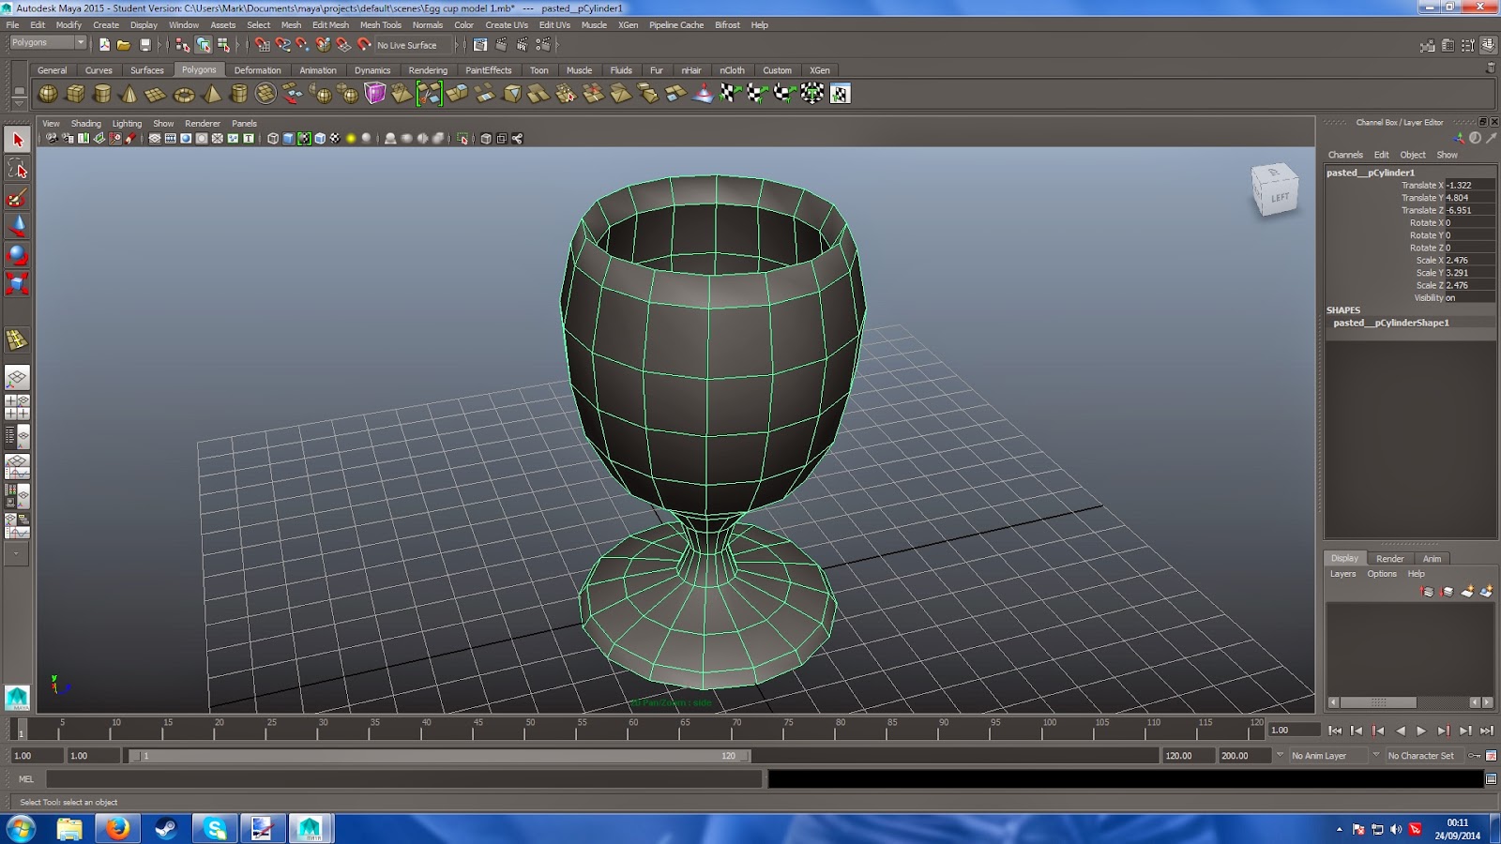Click the Save scene icon

(144, 45)
